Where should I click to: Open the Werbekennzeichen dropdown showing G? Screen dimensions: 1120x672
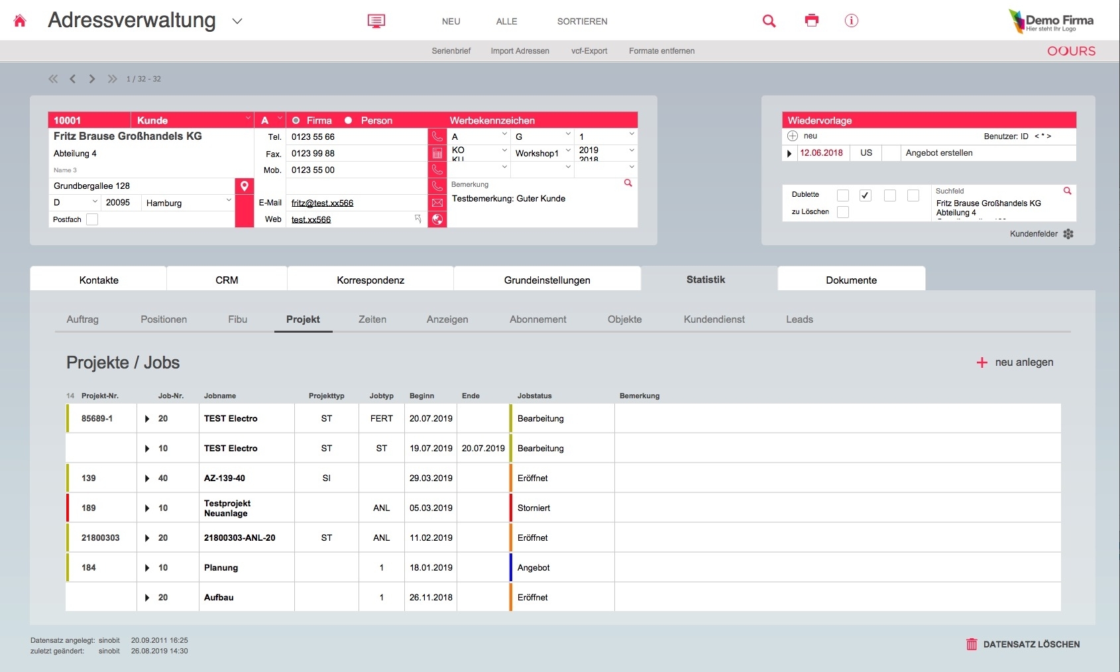pyautogui.click(x=568, y=134)
